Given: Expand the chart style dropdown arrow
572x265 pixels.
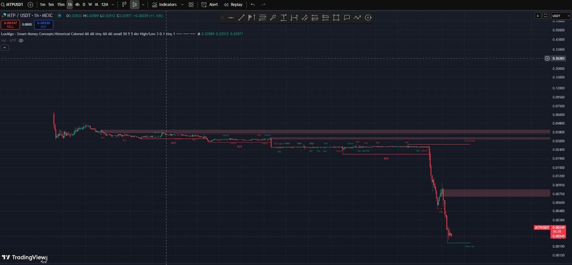Looking at the screenshot, I should pyautogui.click(x=143, y=4).
